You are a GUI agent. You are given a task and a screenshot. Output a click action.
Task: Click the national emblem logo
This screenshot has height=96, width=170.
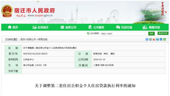(x=7, y=11)
